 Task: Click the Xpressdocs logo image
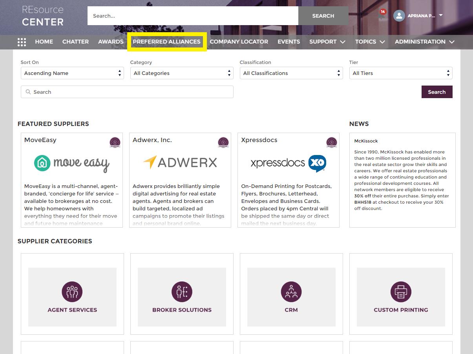289,163
